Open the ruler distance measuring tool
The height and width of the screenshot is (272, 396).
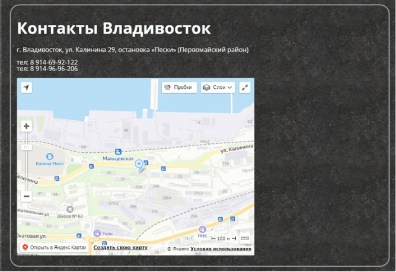(x=245, y=238)
